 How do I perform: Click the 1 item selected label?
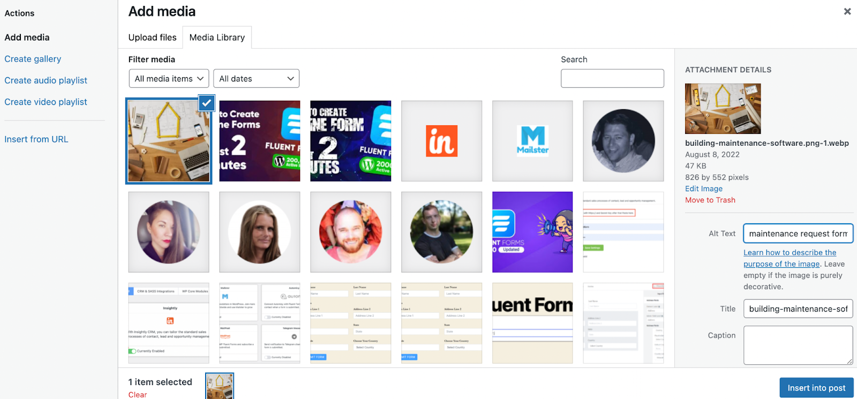(x=160, y=382)
